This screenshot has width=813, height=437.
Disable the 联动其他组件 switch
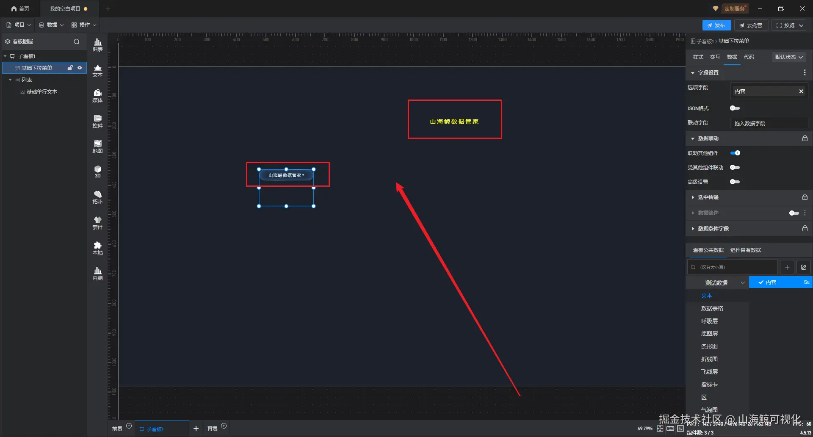(x=735, y=153)
